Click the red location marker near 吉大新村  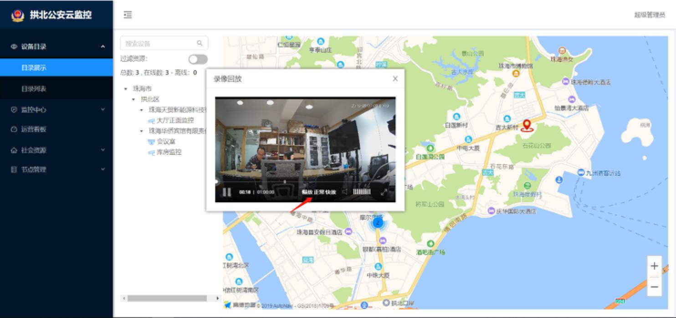pyautogui.click(x=527, y=124)
